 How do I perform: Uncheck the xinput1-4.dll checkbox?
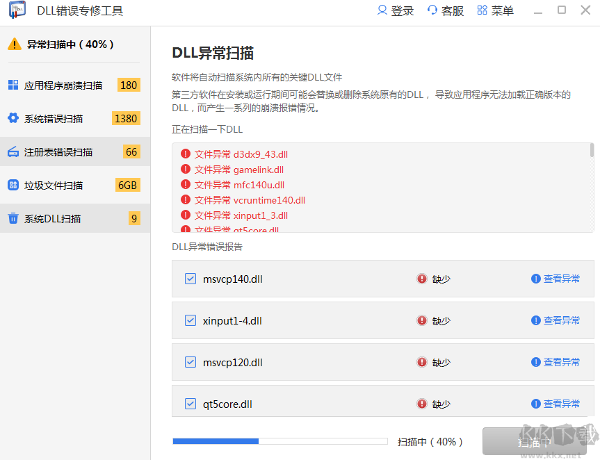click(190, 320)
